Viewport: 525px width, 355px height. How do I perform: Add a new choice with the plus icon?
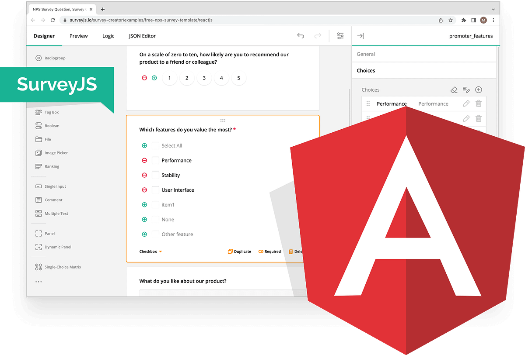click(x=478, y=90)
